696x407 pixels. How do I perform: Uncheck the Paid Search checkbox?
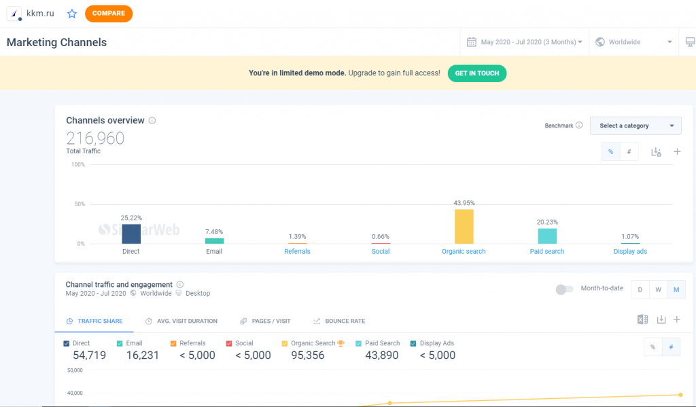(359, 343)
